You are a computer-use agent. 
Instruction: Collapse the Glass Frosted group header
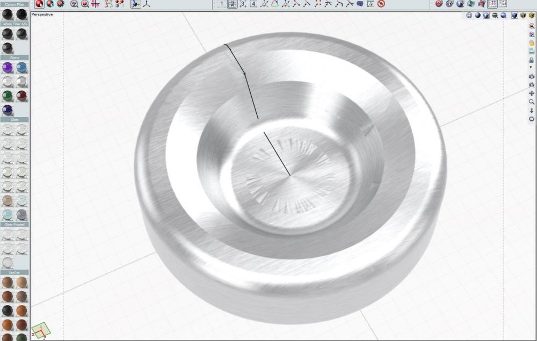pos(14,224)
